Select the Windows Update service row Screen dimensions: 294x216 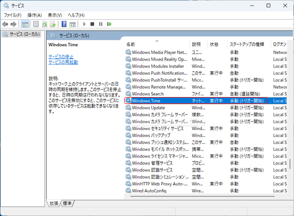click(148, 107)
